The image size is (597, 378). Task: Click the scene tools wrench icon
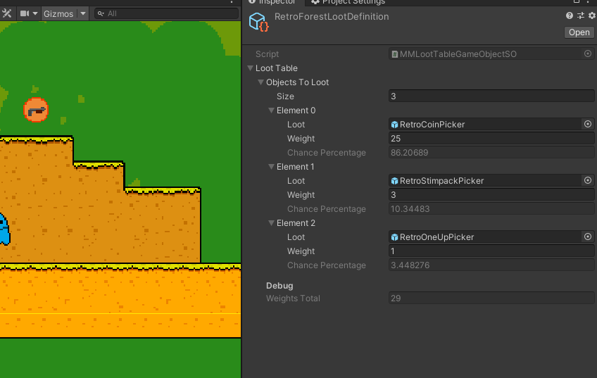point(7,13)
